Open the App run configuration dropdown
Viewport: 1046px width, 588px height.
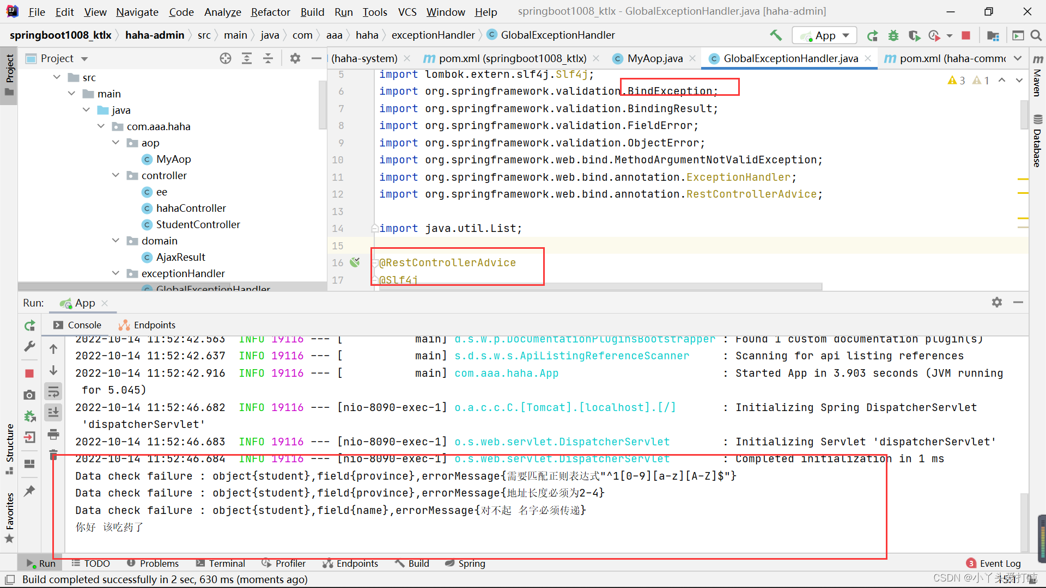coord(824,35)
